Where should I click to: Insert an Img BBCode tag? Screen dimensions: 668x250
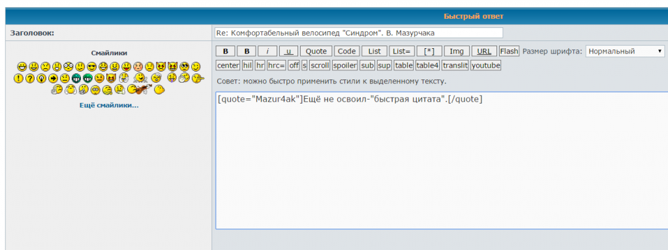pos(457,51)
